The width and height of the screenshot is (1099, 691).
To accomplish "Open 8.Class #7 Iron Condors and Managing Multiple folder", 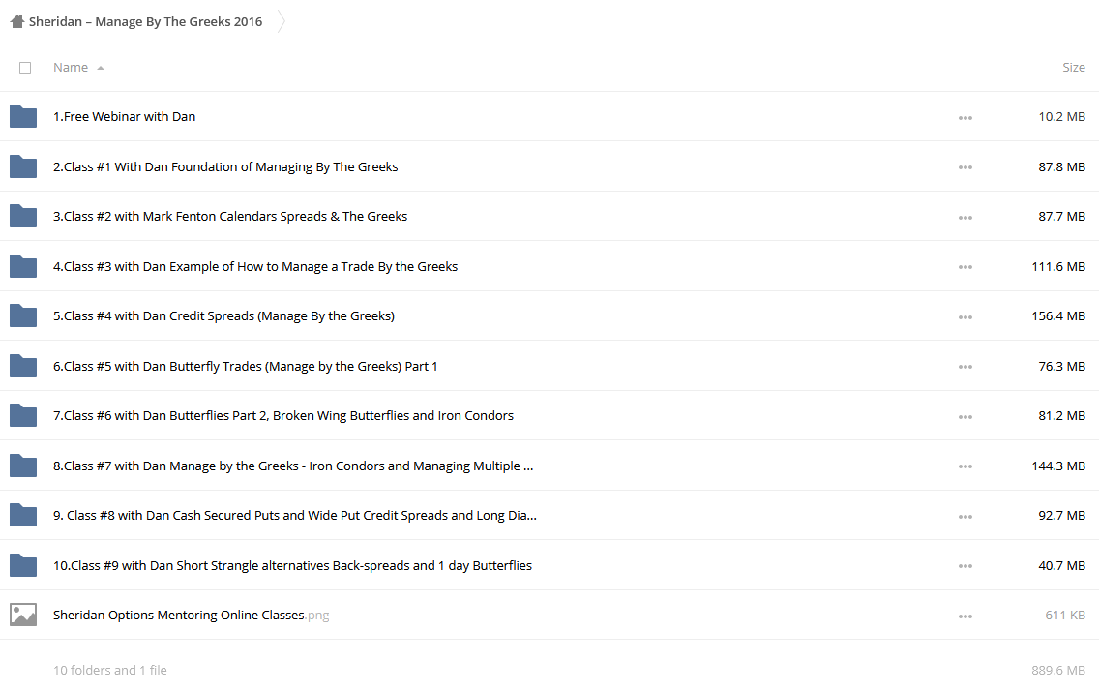I will [x=293, y=466].
